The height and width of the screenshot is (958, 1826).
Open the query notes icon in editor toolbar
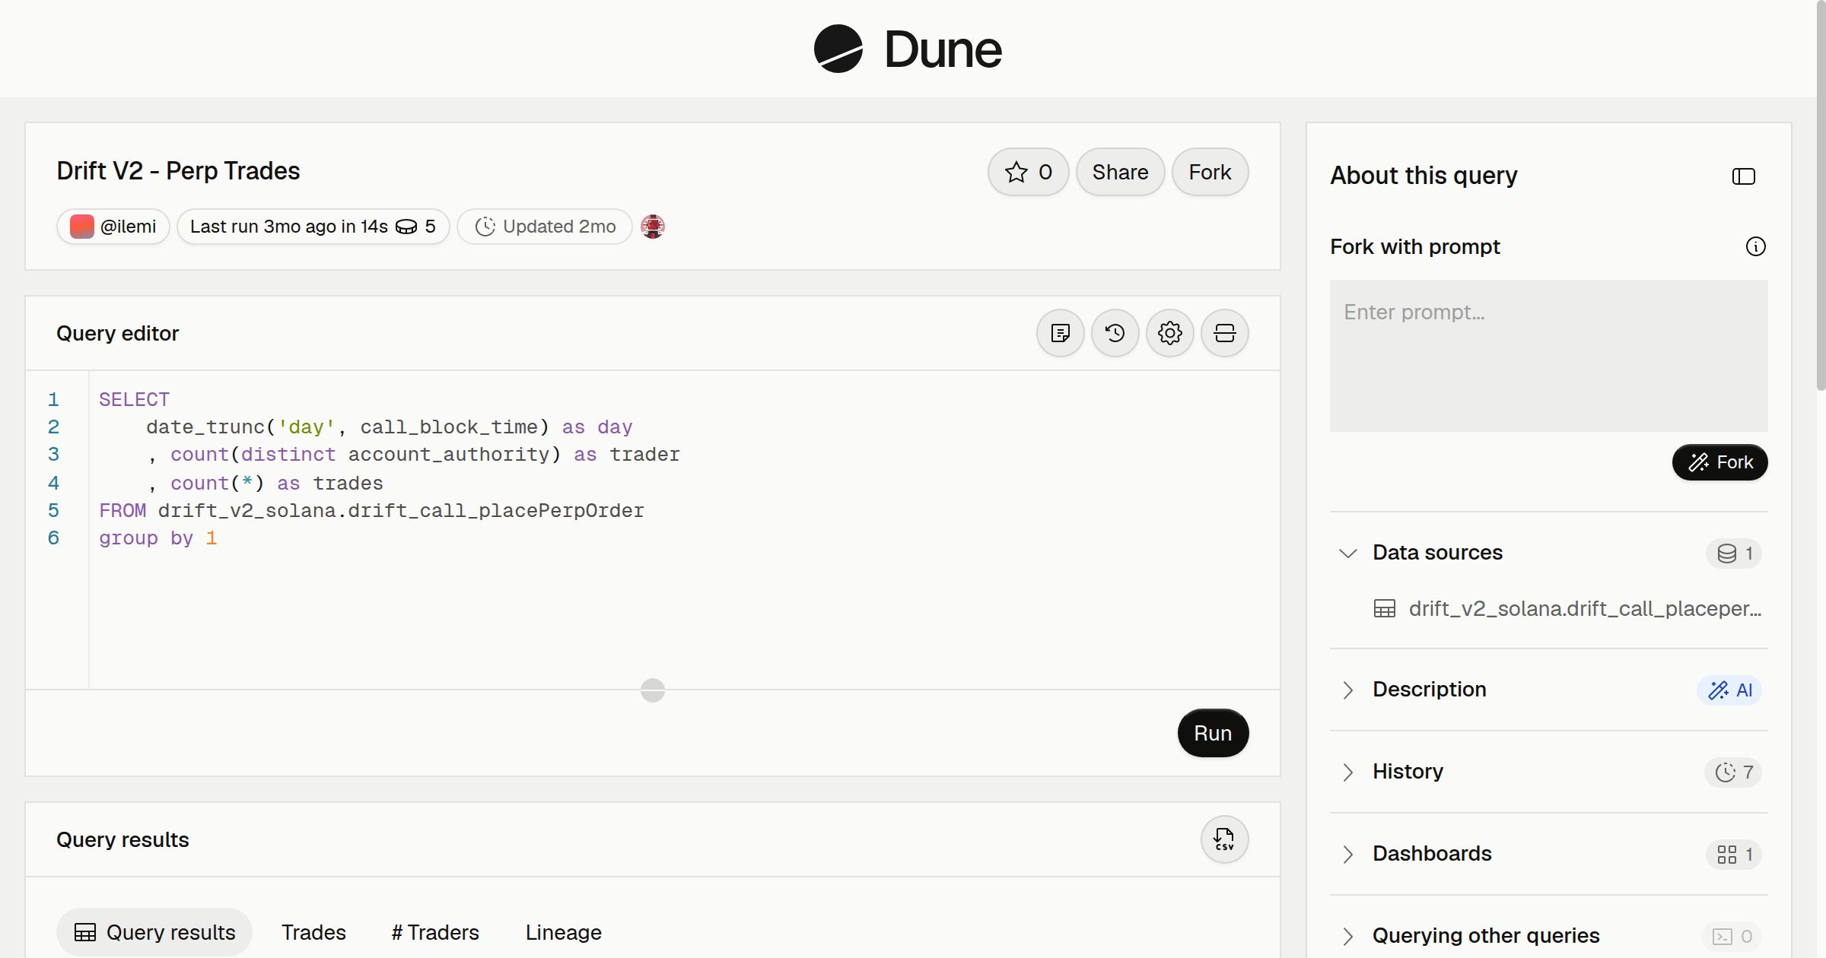[x=1060, y=333]
